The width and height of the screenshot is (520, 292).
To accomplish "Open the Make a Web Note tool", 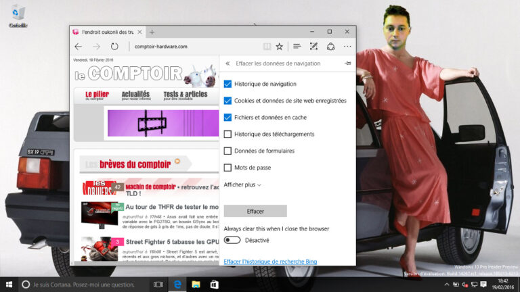I will 313,47.
